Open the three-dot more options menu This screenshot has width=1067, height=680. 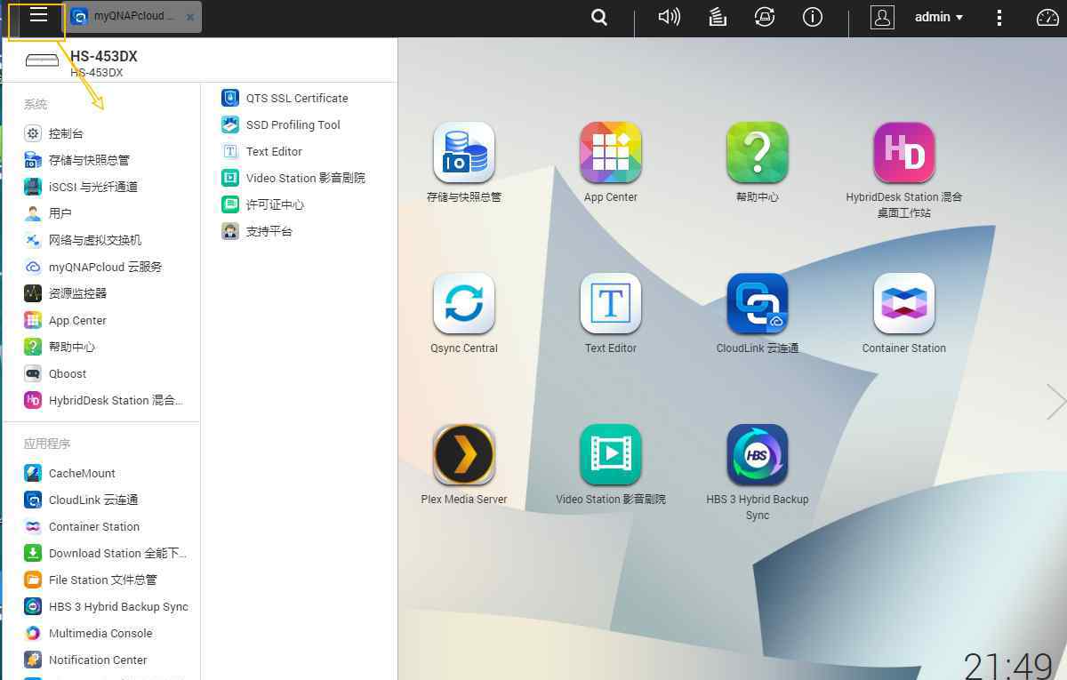999,17
